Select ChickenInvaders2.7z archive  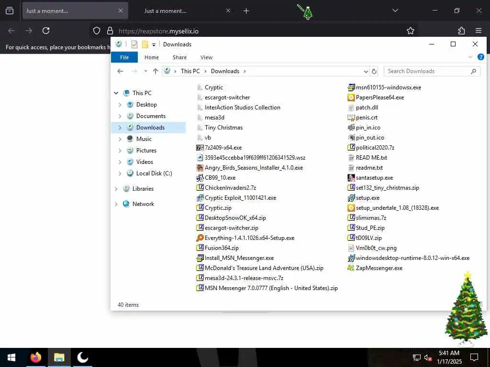tap(230, 188)
